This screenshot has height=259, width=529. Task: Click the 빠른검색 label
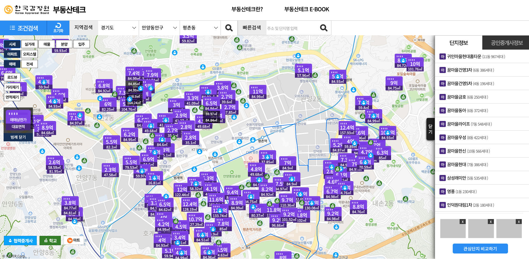(252, 28)
